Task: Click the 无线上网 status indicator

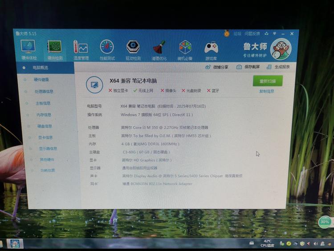Action: click(143, 91)
